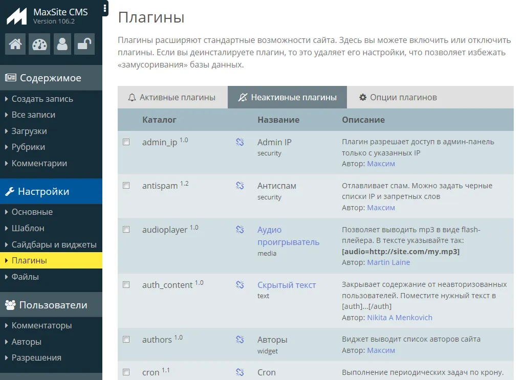
Task: Open the Опции плагинов tab
Action: click(x=398, y=97)
